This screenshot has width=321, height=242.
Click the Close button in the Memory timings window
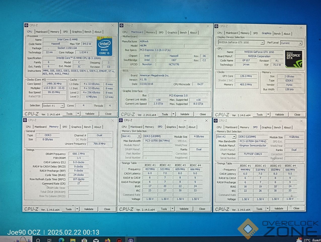[x=107, y=209]
